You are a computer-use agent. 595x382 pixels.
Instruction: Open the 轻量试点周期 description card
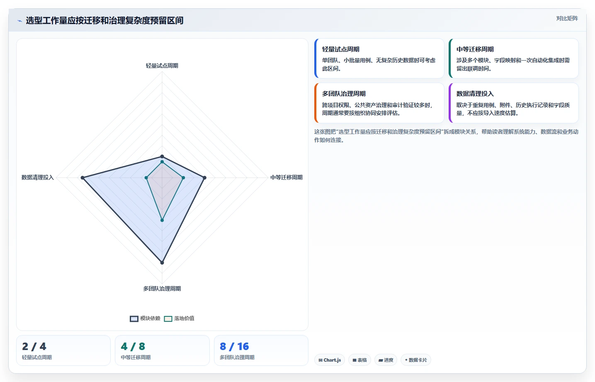click(379, 59)
